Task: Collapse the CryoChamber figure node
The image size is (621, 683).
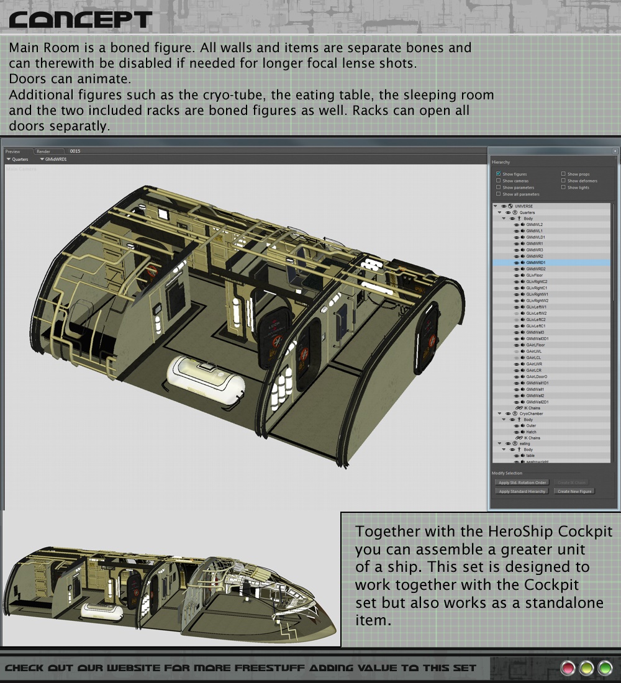Action: click(x=500, y=414)
